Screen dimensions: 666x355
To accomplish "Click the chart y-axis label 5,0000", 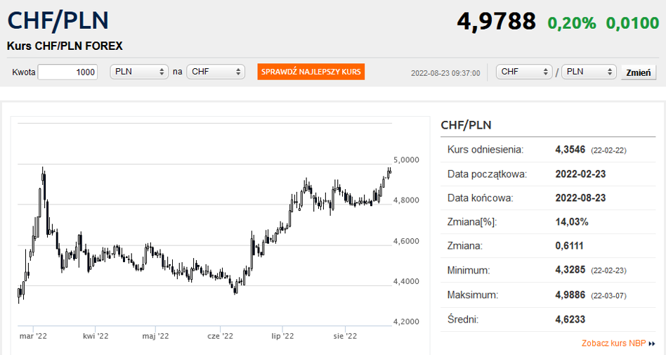I will pos(406,160).
